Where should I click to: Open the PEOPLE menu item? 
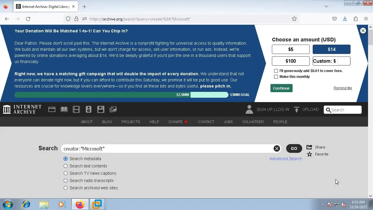click(x=280, y=122)
